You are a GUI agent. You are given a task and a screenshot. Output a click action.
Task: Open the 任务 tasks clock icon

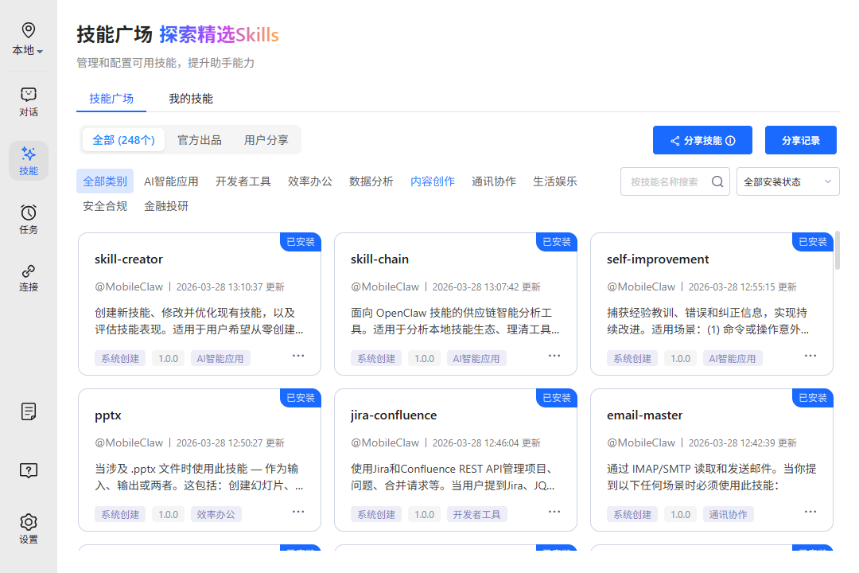29,212
